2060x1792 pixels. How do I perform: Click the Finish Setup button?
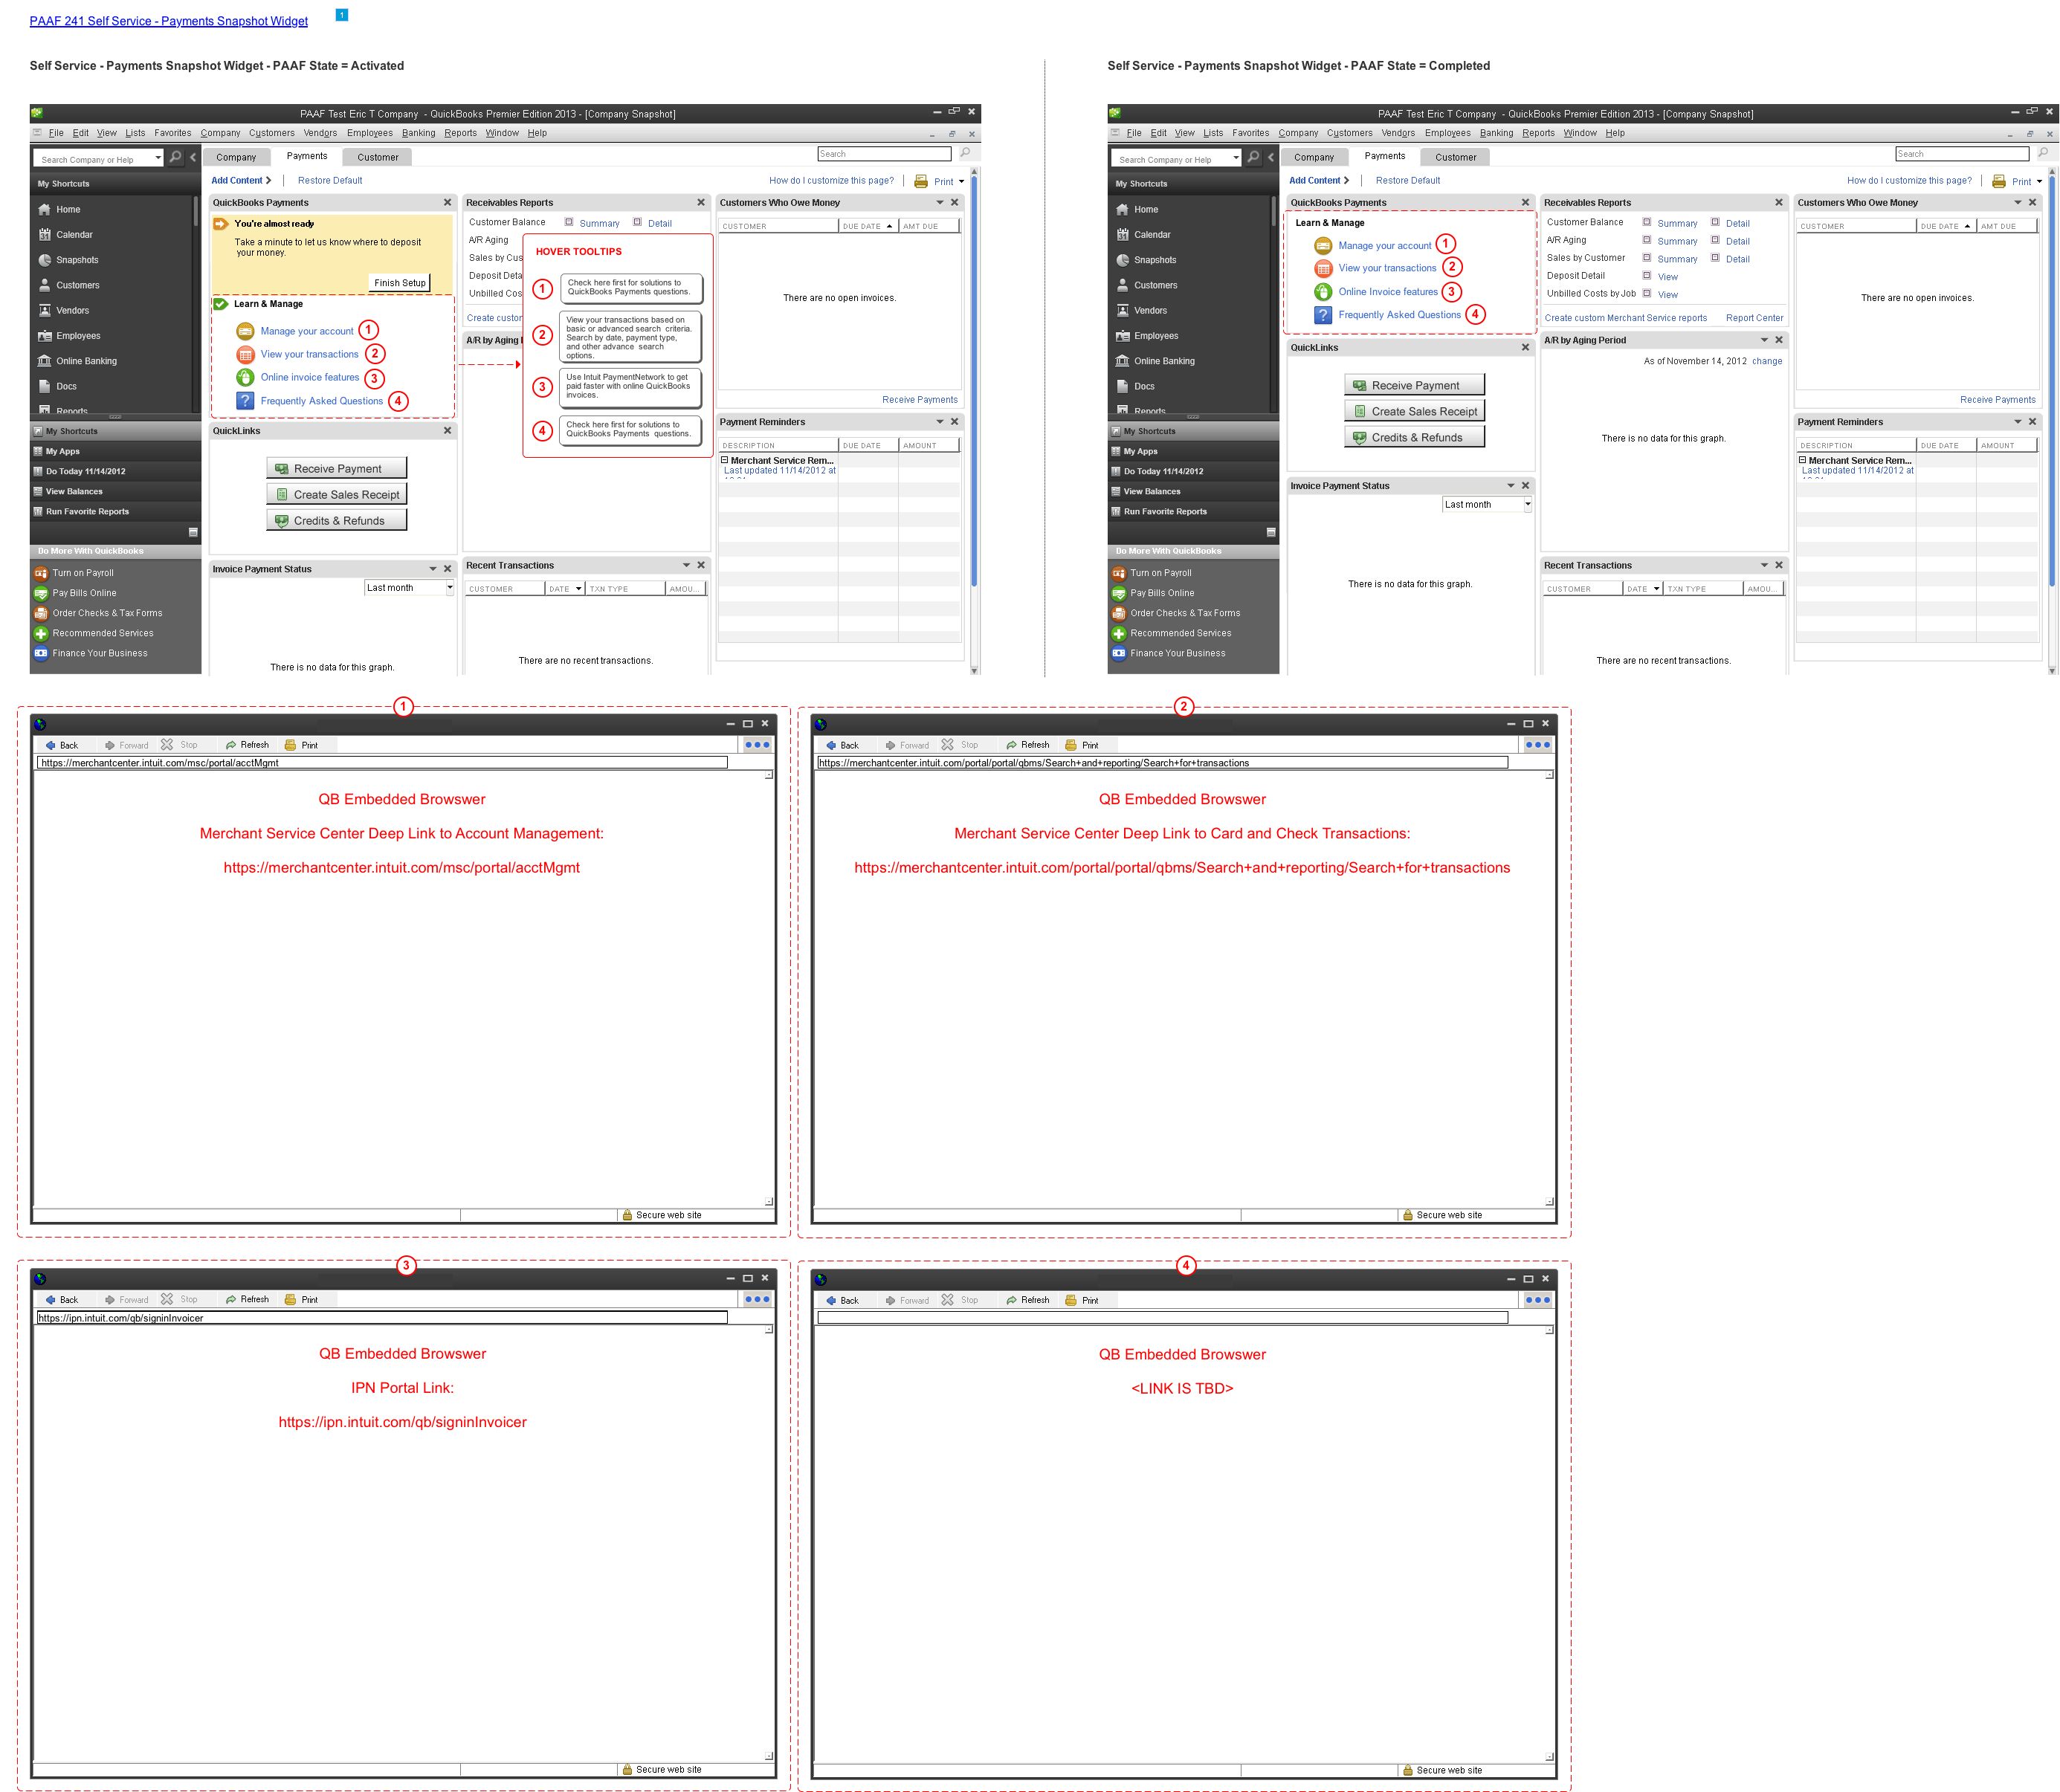click(399, 283)
